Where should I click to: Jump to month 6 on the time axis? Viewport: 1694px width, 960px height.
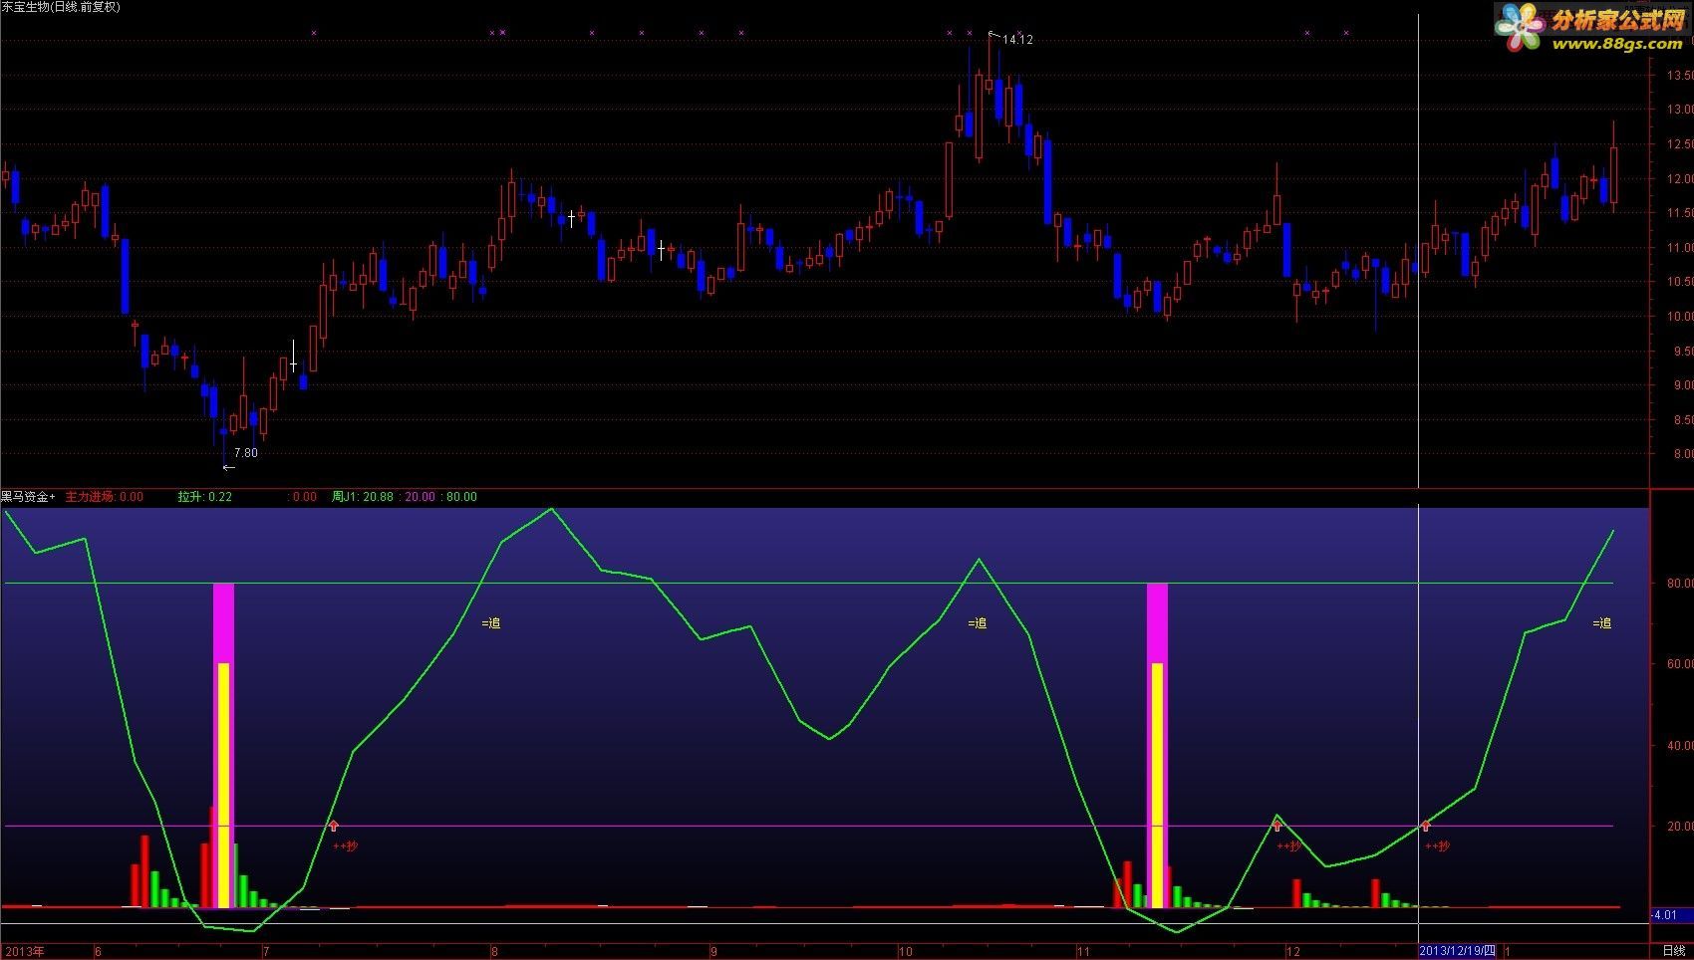click(98, 951)
